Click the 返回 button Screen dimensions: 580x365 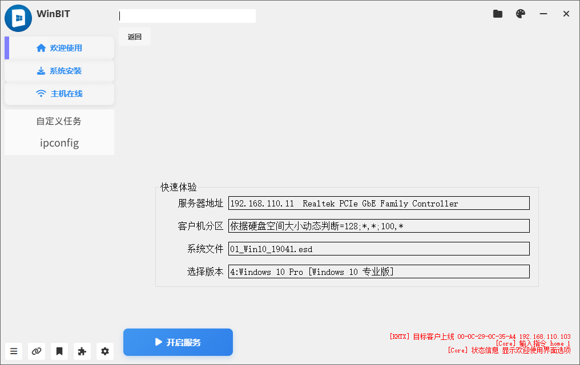coord(135,36)
